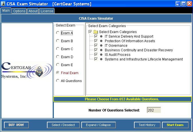Switch to the About tab

click(33, 11)
